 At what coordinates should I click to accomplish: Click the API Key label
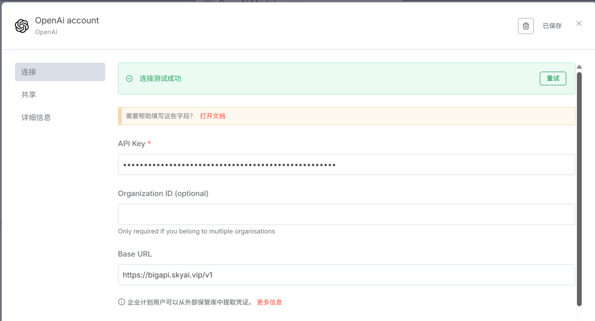click(x=131, y=143)
